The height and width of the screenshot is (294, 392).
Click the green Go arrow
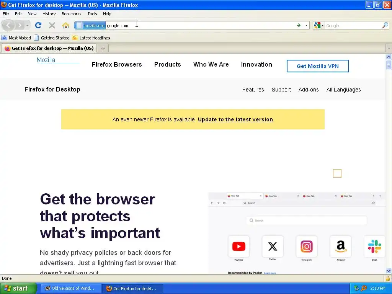[299, 25]
